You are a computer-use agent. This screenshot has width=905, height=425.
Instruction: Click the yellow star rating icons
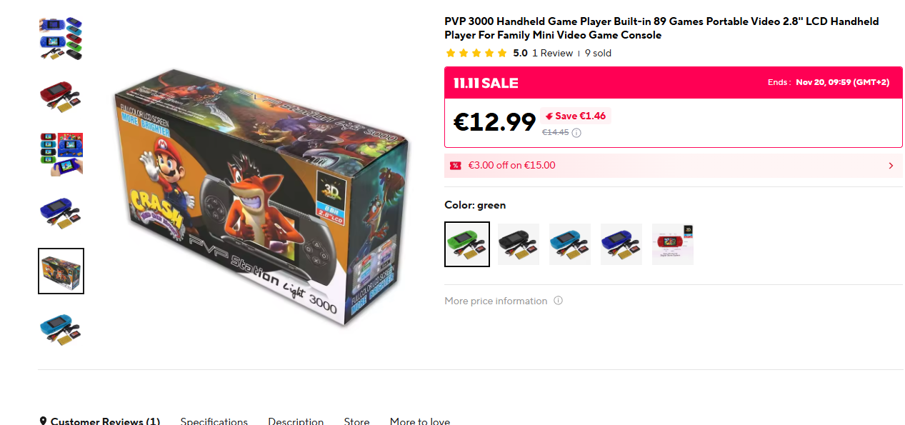click(476, 53)
